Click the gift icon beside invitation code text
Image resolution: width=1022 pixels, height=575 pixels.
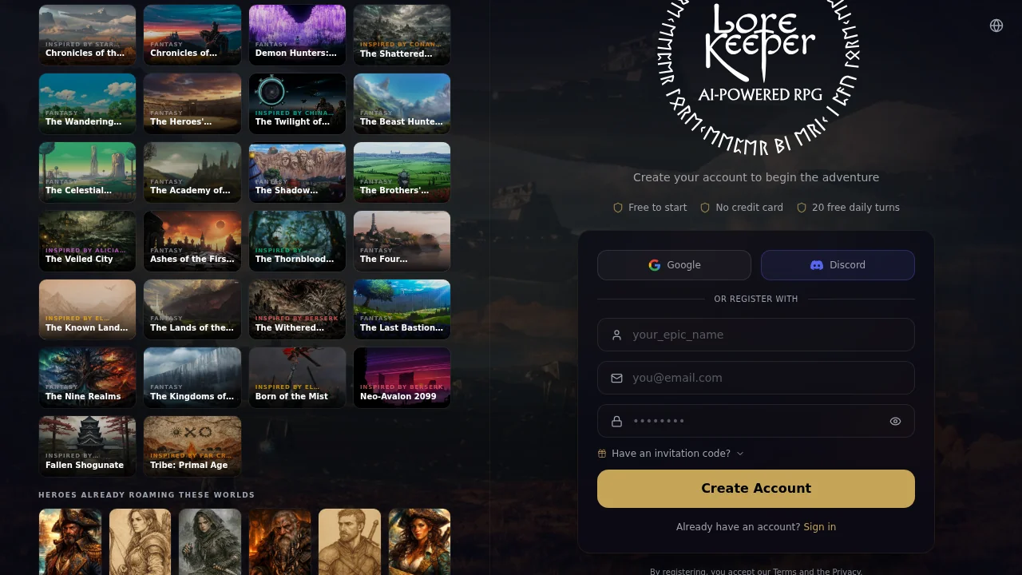point(602,453)
